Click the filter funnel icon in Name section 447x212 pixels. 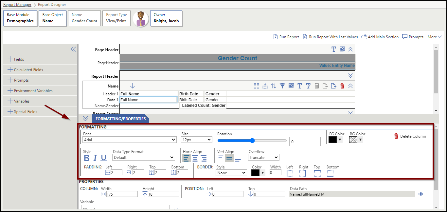282,86
